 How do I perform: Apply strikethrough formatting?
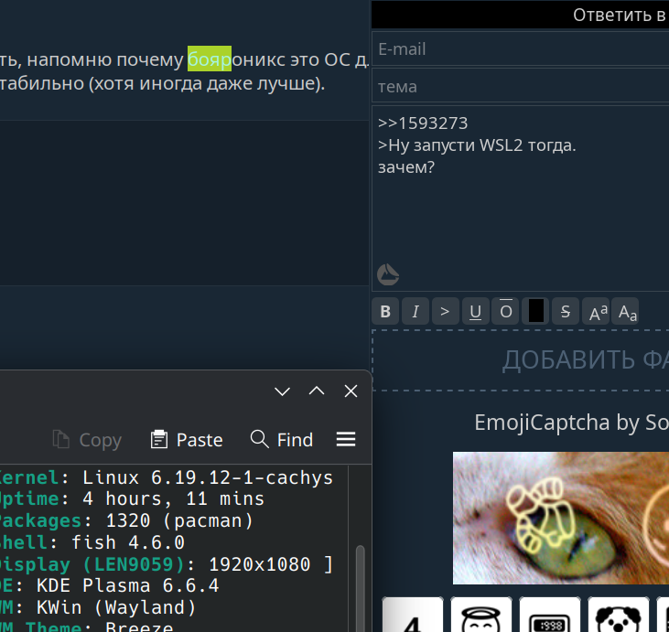click(566, 311)
